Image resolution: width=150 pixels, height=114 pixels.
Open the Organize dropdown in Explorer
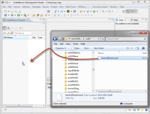pyautogui.click(x=61, y=48)
